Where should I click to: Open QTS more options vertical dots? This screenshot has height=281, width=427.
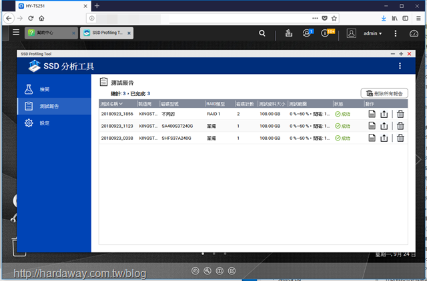click(396, 33)
